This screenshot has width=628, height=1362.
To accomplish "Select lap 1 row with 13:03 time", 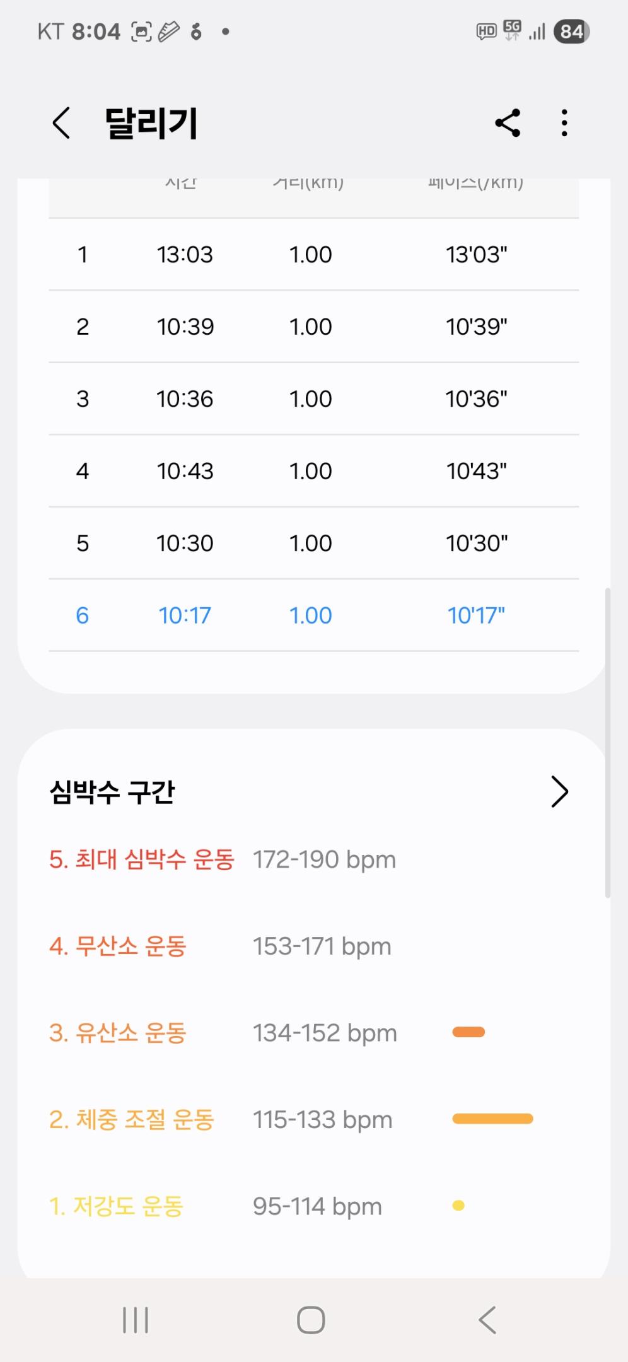I will click(x=313, y=255).
